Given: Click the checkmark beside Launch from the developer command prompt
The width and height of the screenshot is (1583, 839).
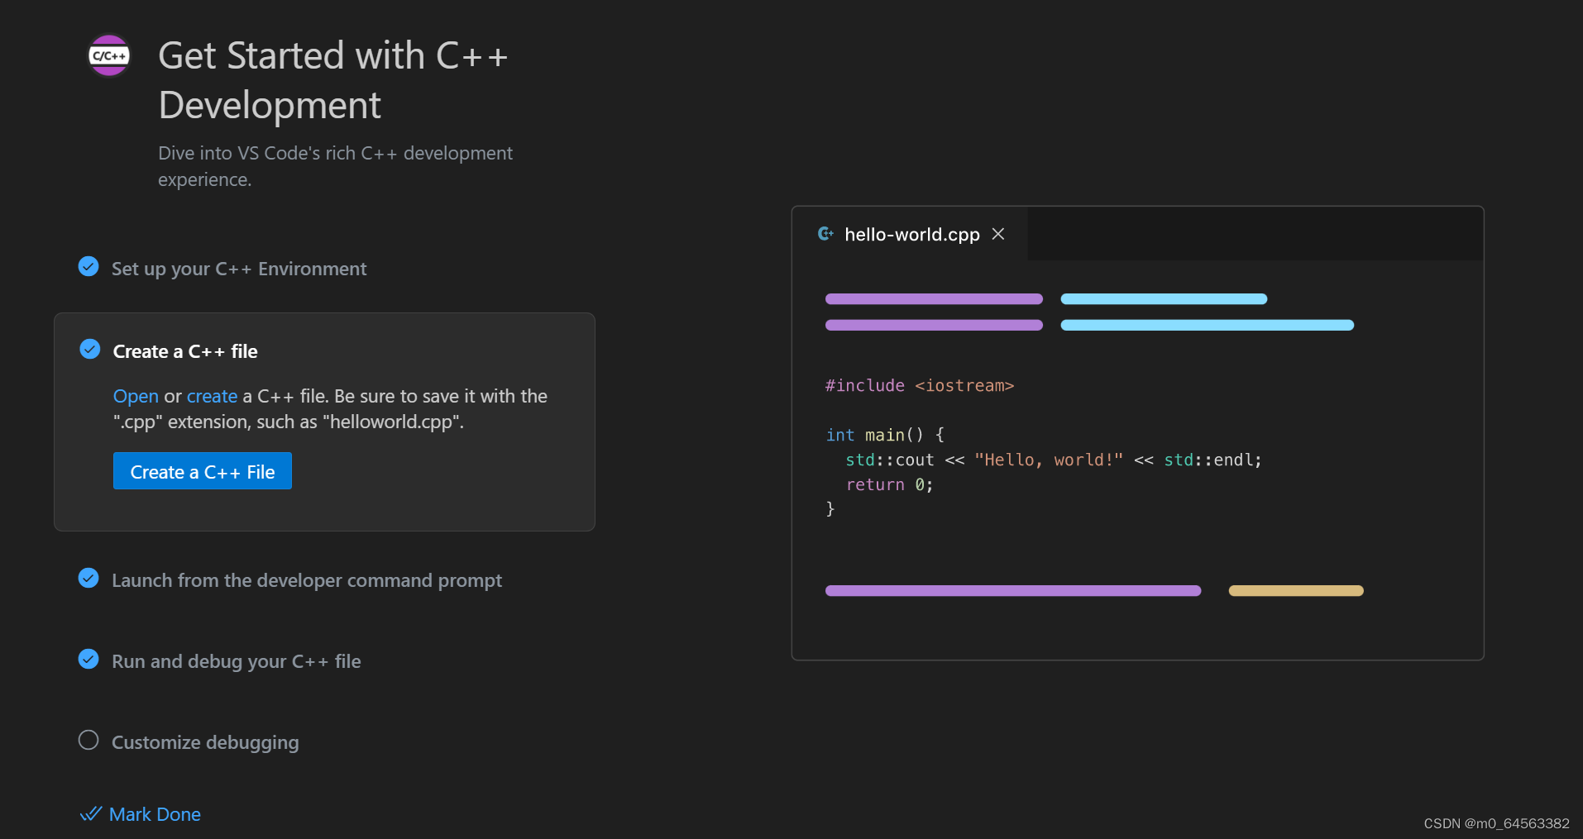Looking at the screenshot, I should point(88,578).
